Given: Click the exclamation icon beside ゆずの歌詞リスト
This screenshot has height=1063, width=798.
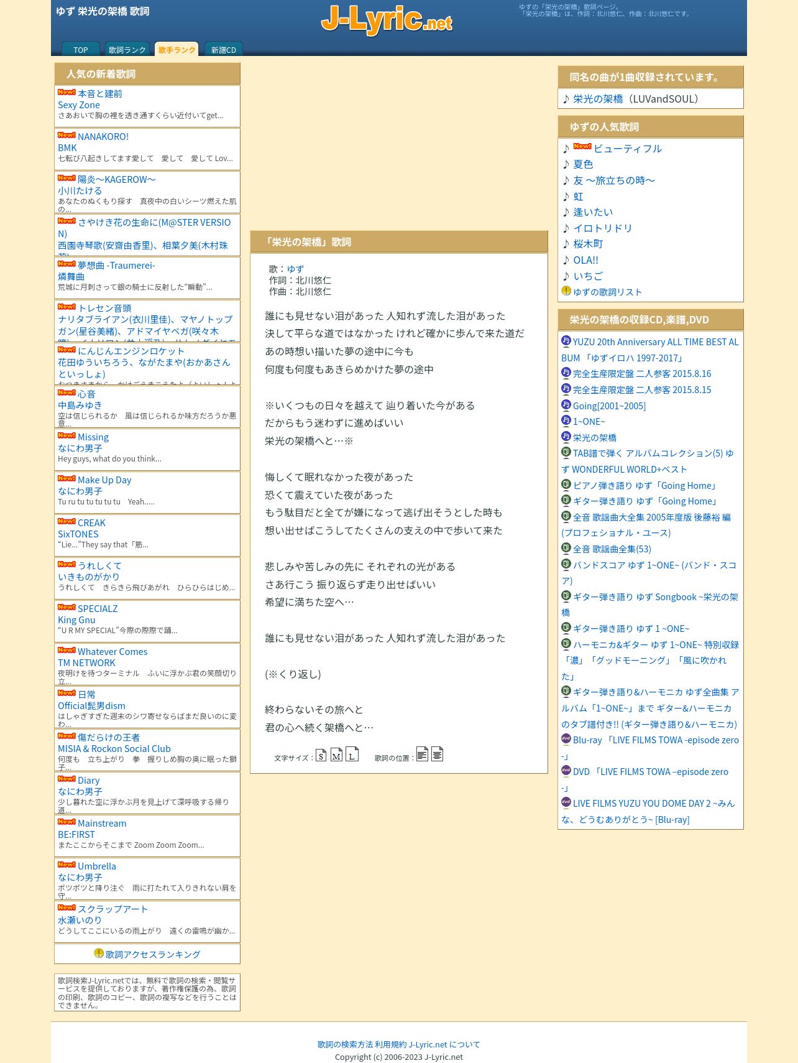Looking at the screenshot, I should (566, 290).
